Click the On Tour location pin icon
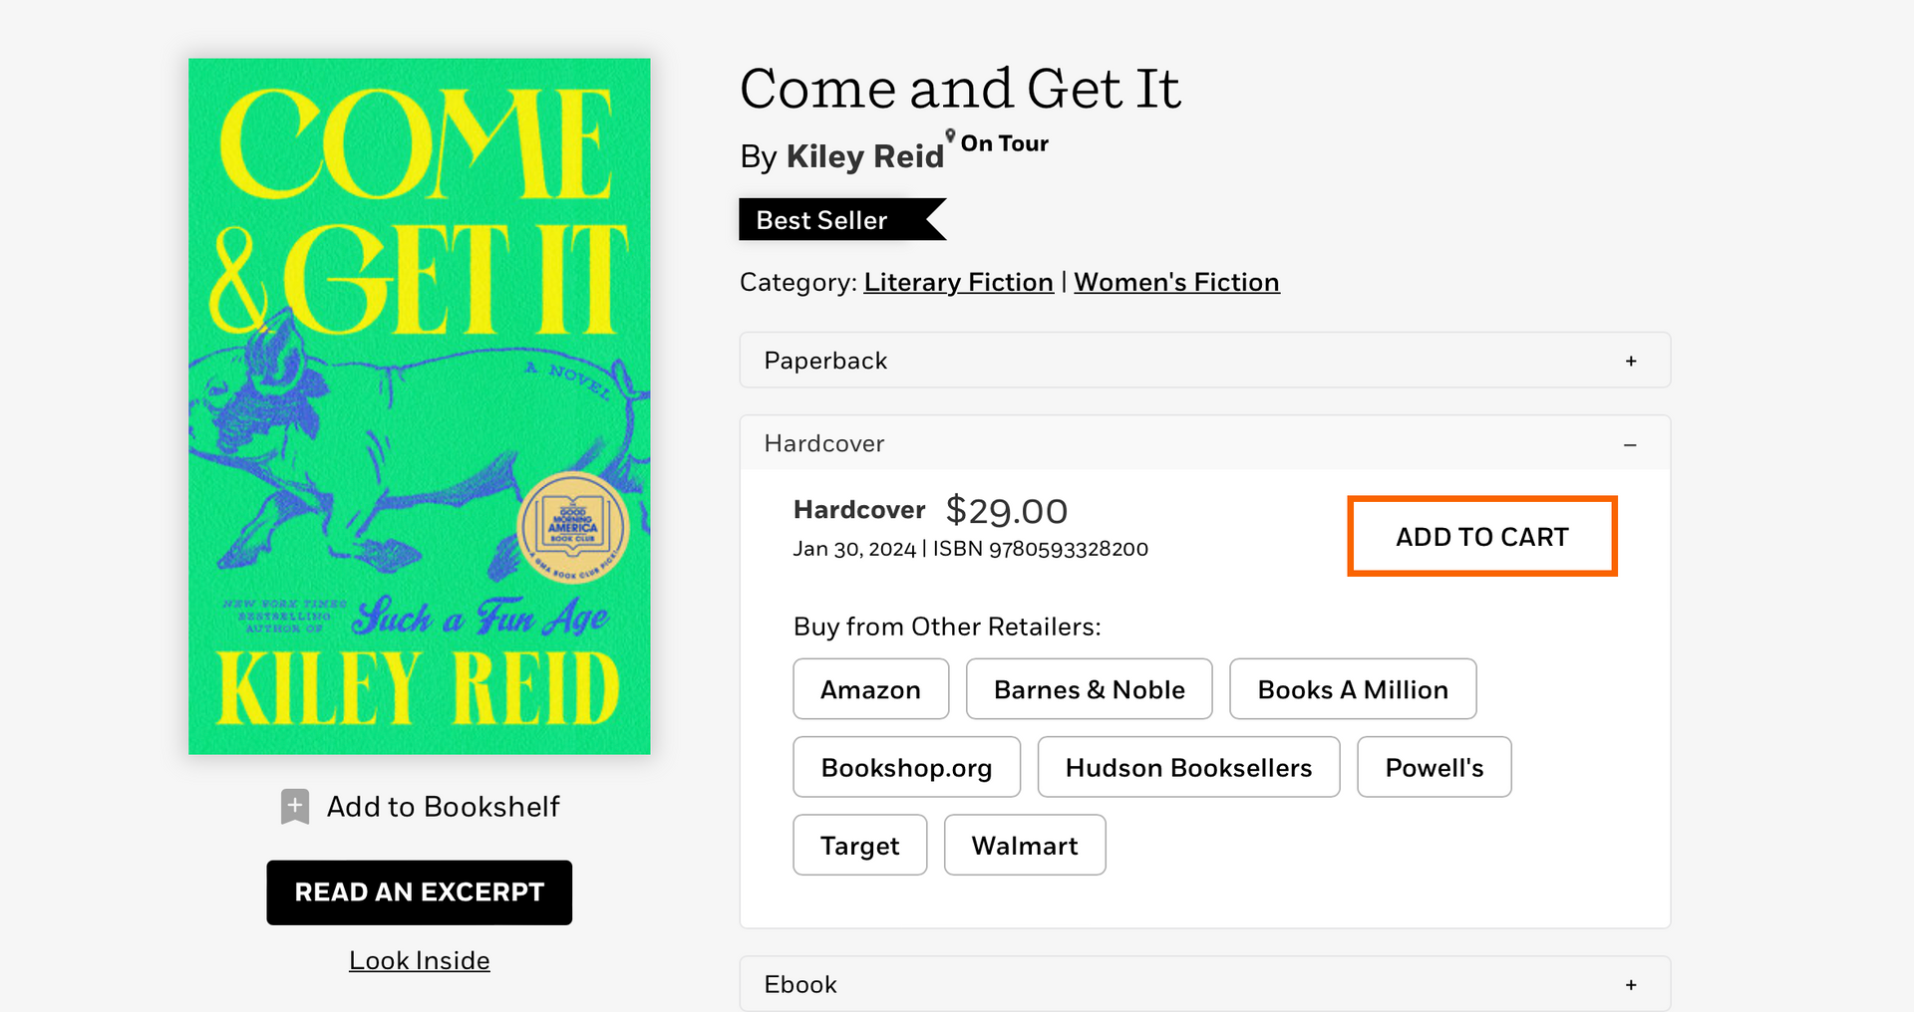Screen dimensions: 1914x1012 (x=951, y=136)
